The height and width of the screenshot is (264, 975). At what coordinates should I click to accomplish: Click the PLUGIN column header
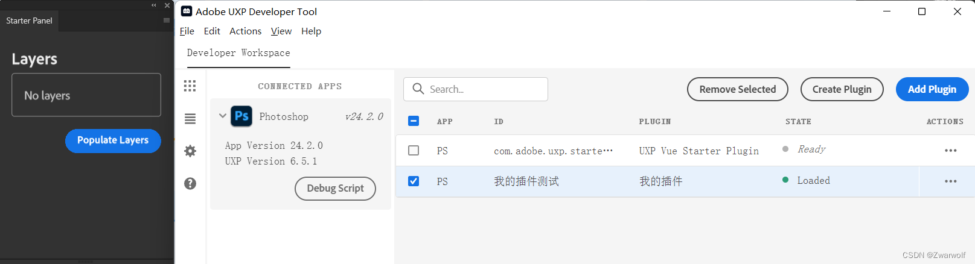point(655,121)
